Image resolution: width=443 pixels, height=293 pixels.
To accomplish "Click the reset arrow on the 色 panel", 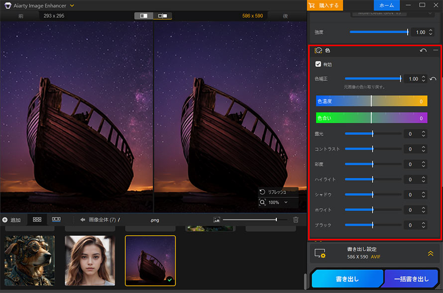I will click(423, 50).
